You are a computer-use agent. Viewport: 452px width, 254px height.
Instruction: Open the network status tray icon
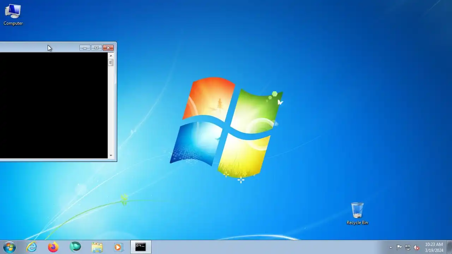tap(408, 247)
